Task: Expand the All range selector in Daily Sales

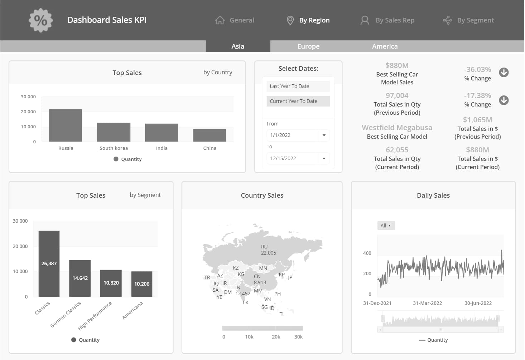Action: (x=386, y=226)
